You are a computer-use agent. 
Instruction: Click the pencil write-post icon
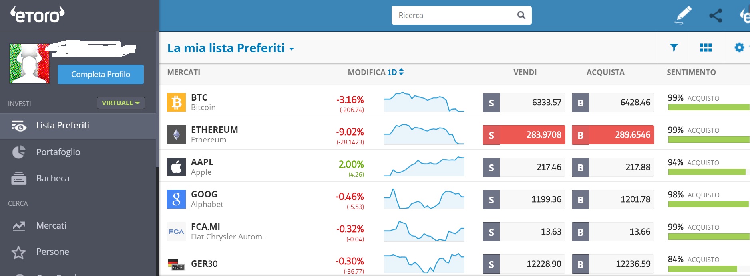pyautogui.click(x=683, y=16)
